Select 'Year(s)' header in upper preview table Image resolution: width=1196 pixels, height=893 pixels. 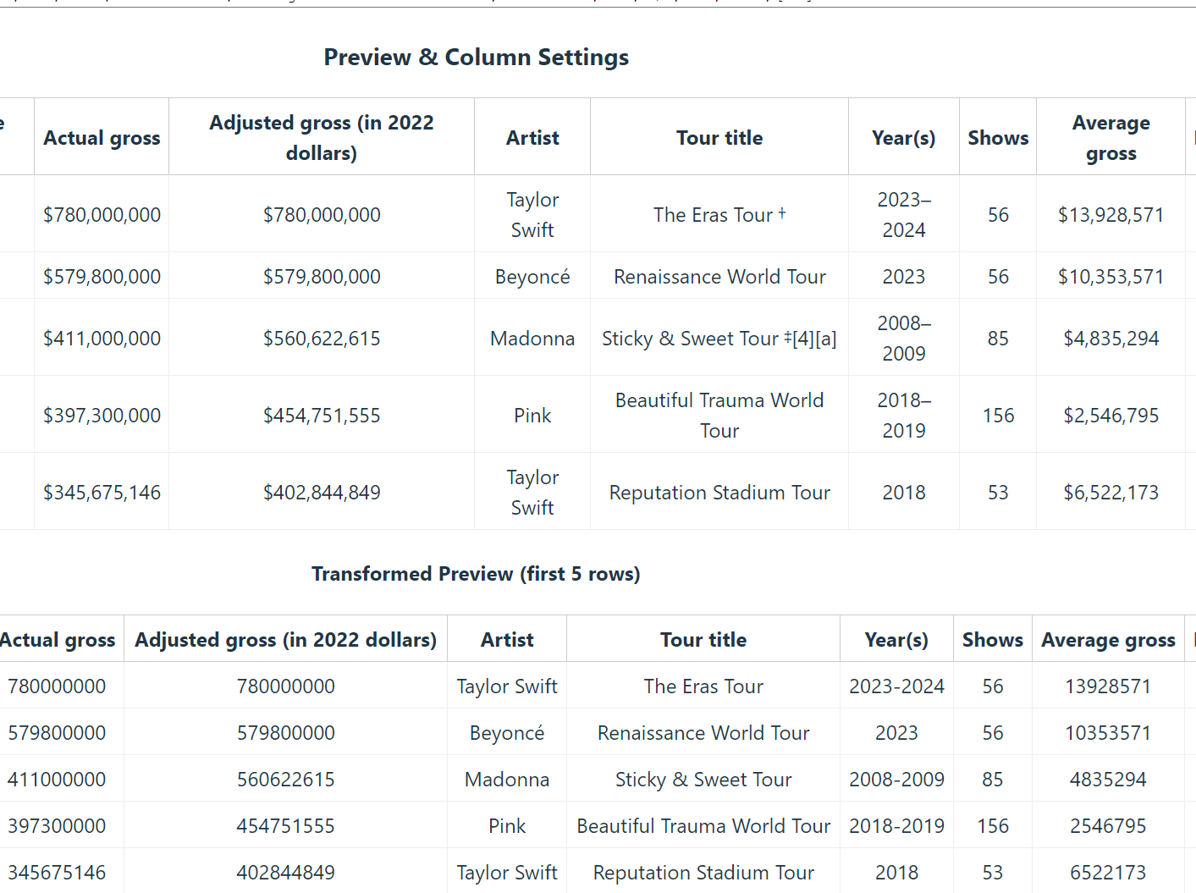pos(904,138)
